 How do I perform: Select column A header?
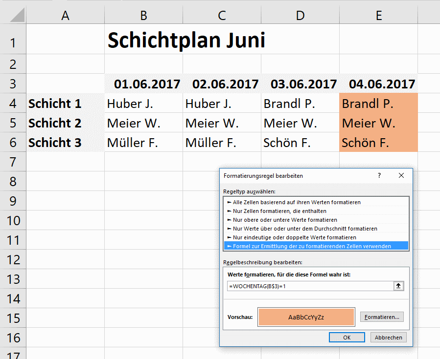66,15
